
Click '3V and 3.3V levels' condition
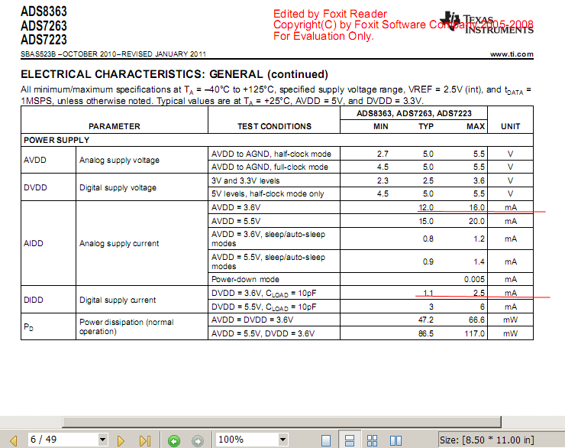[x=245, y=180]
